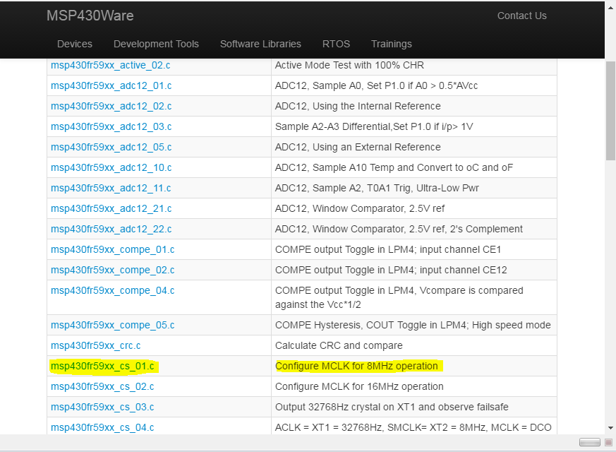Select 'Sample A2-A3 Differential' description cell

[x=414, y=126]
